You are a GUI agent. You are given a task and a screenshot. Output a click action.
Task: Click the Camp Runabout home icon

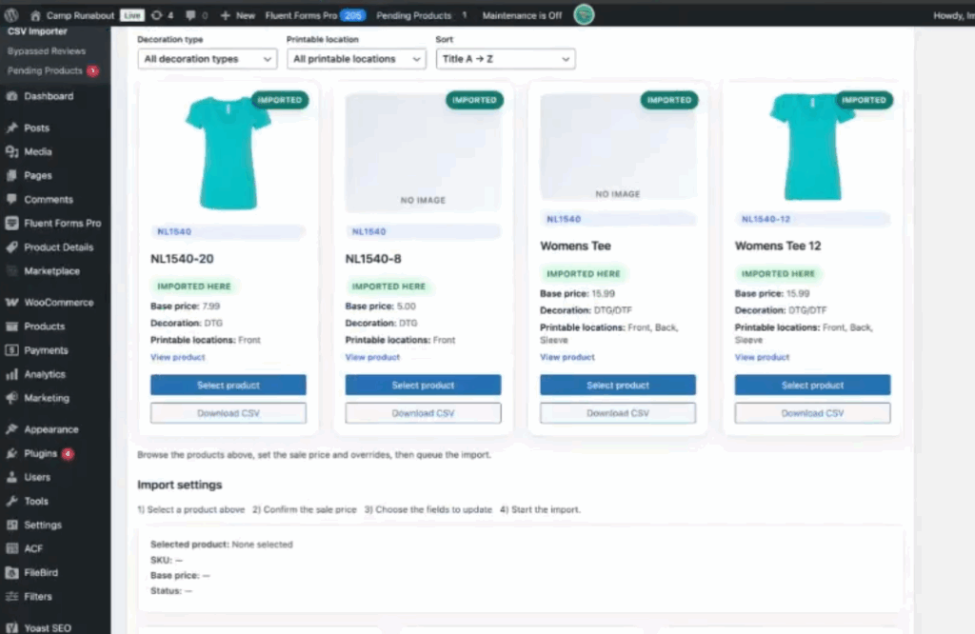[36, 15]
